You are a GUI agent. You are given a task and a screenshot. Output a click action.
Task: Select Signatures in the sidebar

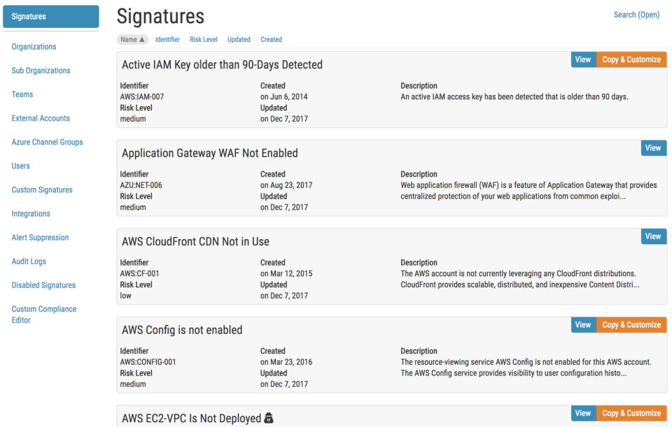point(51,17)
